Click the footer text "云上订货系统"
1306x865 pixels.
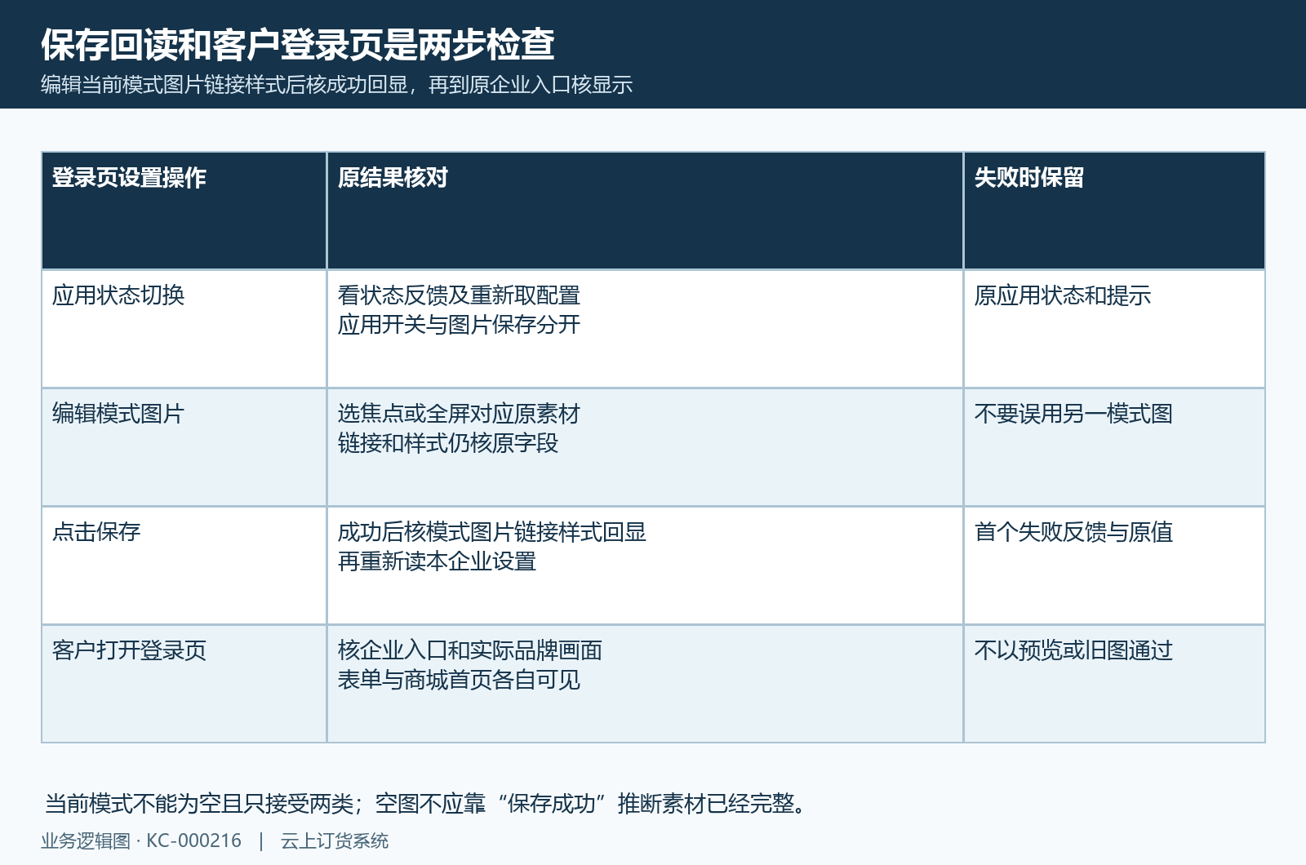pyautogui.click(x=335, y=841)
